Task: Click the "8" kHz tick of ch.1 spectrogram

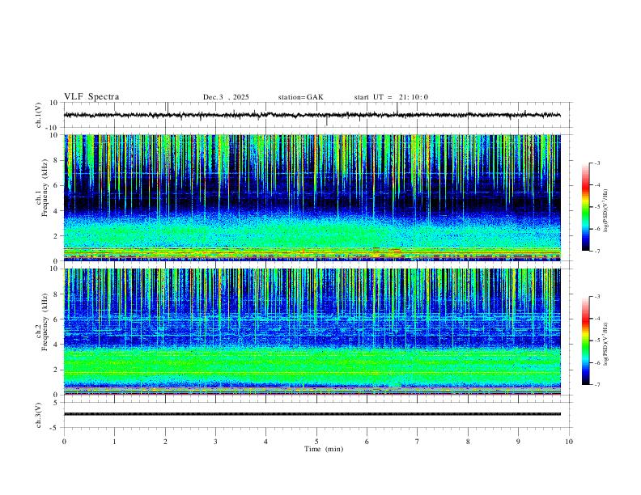Action: (57, 160)
